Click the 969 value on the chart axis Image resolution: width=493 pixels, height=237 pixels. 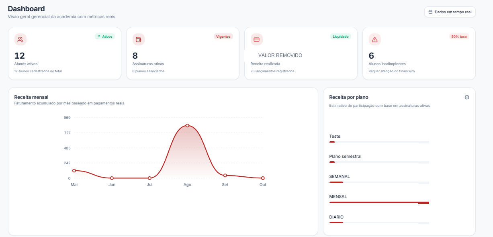(x=67, y=118)
